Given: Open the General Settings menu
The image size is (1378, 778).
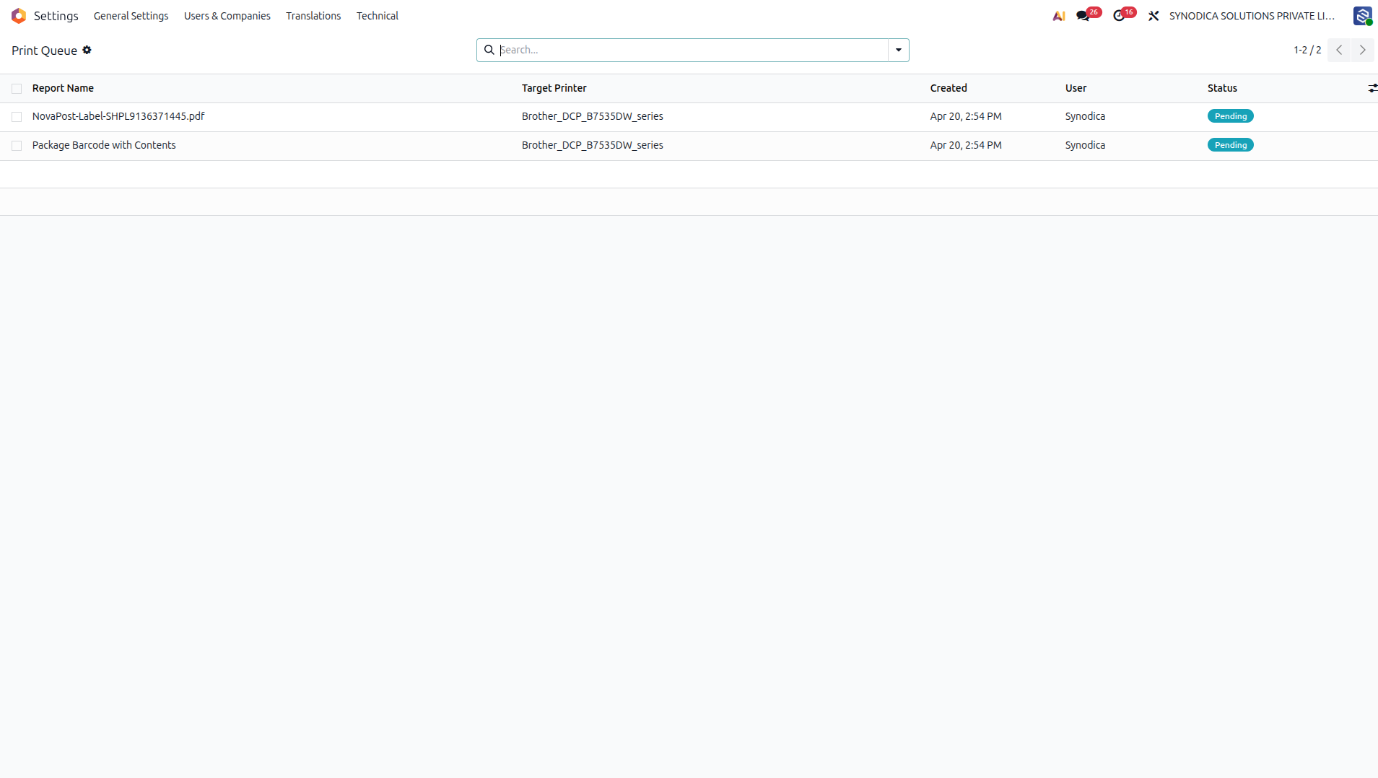Looking at the screenshot, I should point(131,16).
